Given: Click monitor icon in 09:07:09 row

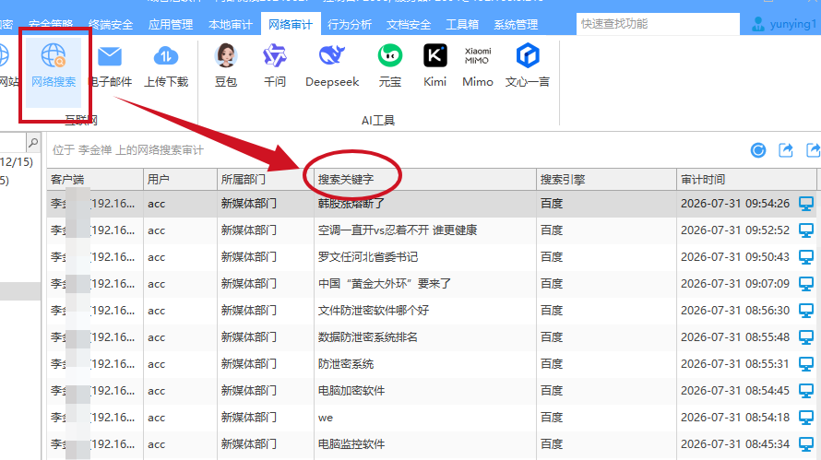Looking at the screenshot, I should click(806, 284).
